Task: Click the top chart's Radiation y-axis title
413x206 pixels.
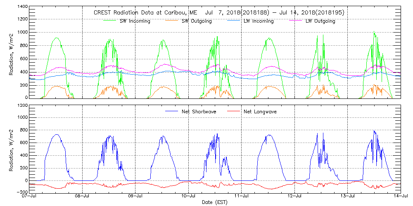Action: tap(12, 53)
